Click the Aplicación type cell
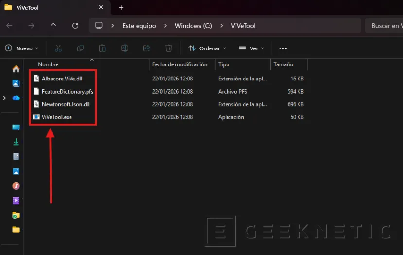This screenshot has width=403, height=255. 231,117
